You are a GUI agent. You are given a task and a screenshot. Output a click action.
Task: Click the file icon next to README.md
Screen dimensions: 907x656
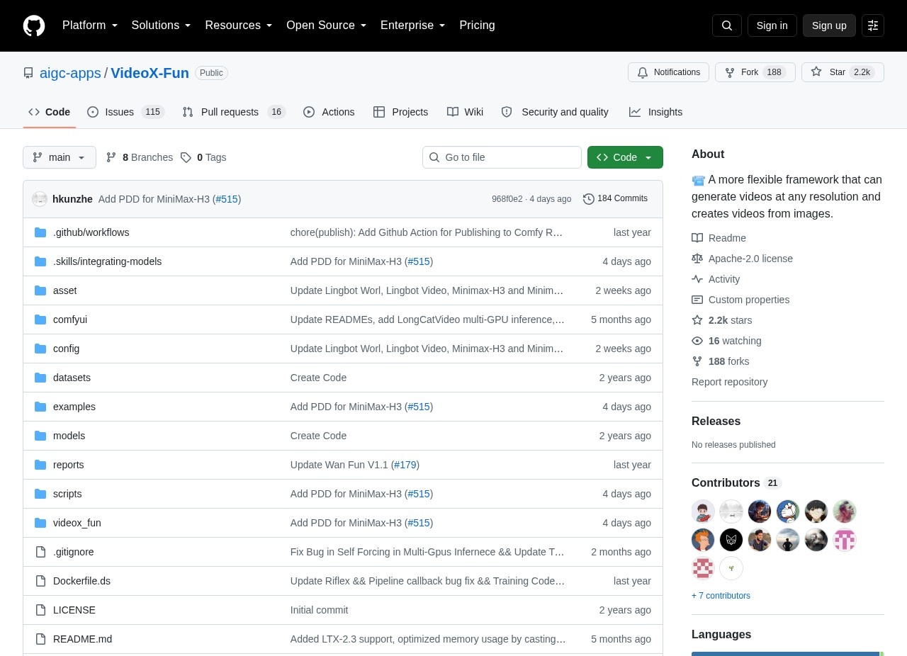[x=40, y=639]
